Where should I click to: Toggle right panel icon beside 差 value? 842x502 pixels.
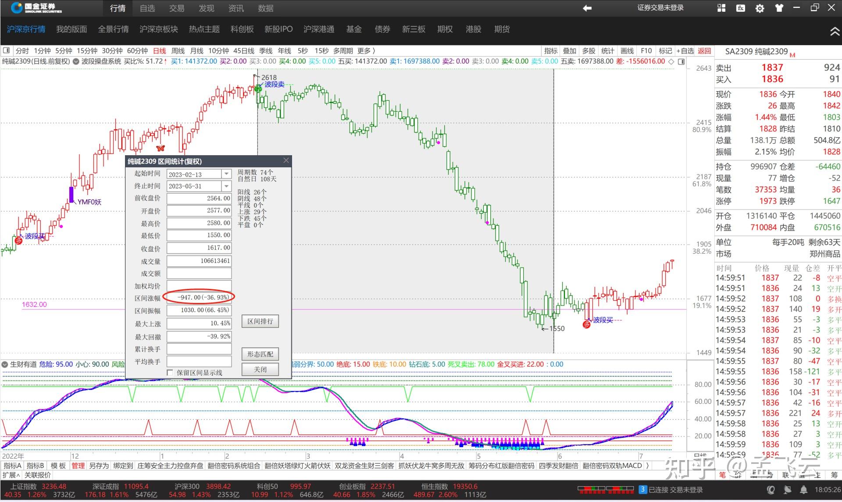[681, 62]
